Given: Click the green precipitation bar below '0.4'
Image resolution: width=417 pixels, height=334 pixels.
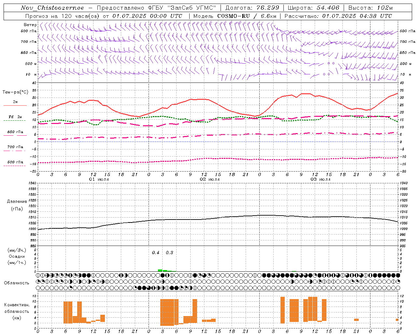Looking at the screenshot, I should click(160, 270).
